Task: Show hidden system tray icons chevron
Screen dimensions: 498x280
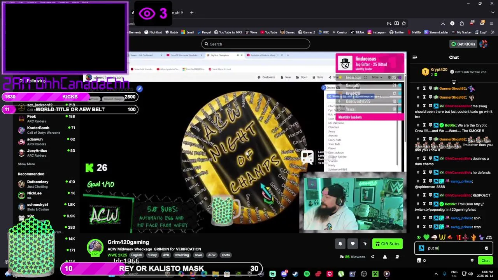Action: (x=436, y=274)
